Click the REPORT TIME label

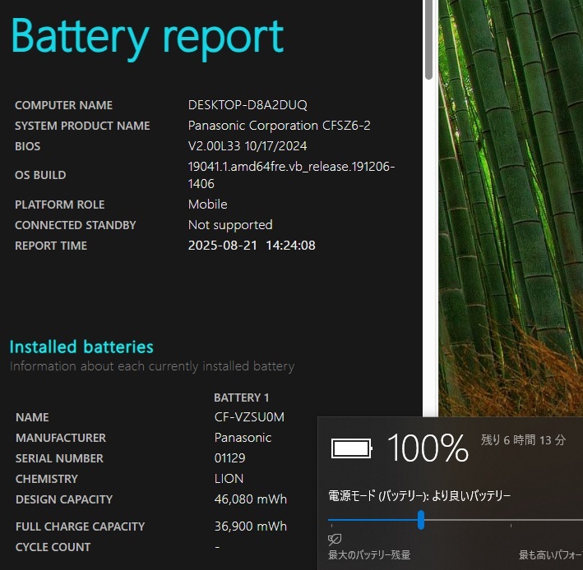tap(51, 246)
